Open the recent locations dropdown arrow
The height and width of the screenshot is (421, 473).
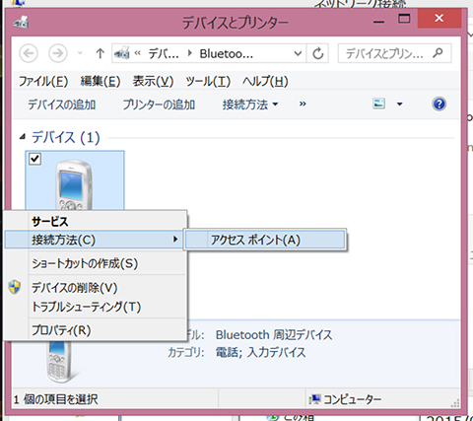point(80,53)
